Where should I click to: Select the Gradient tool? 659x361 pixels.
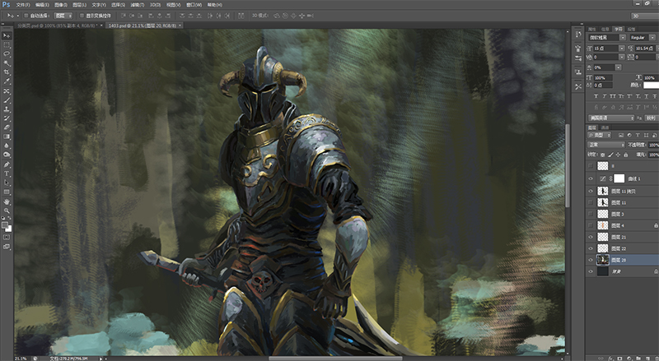coord(7,137)
